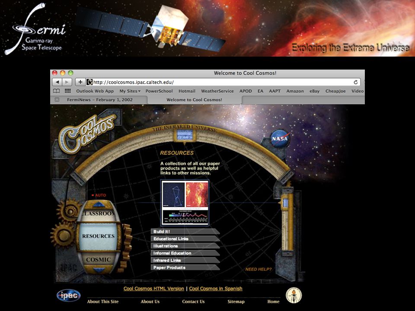Go to Home footer link
Viewport: 415px width, 311px height.
[273, 301]
